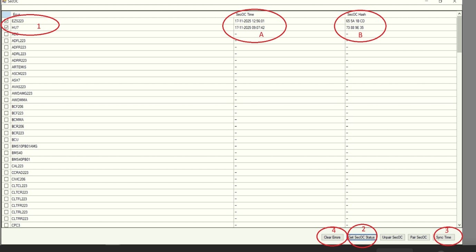Select the BCU checkbox
The width and height of the screenshot is (476, 252).
(x=6, y=140)
